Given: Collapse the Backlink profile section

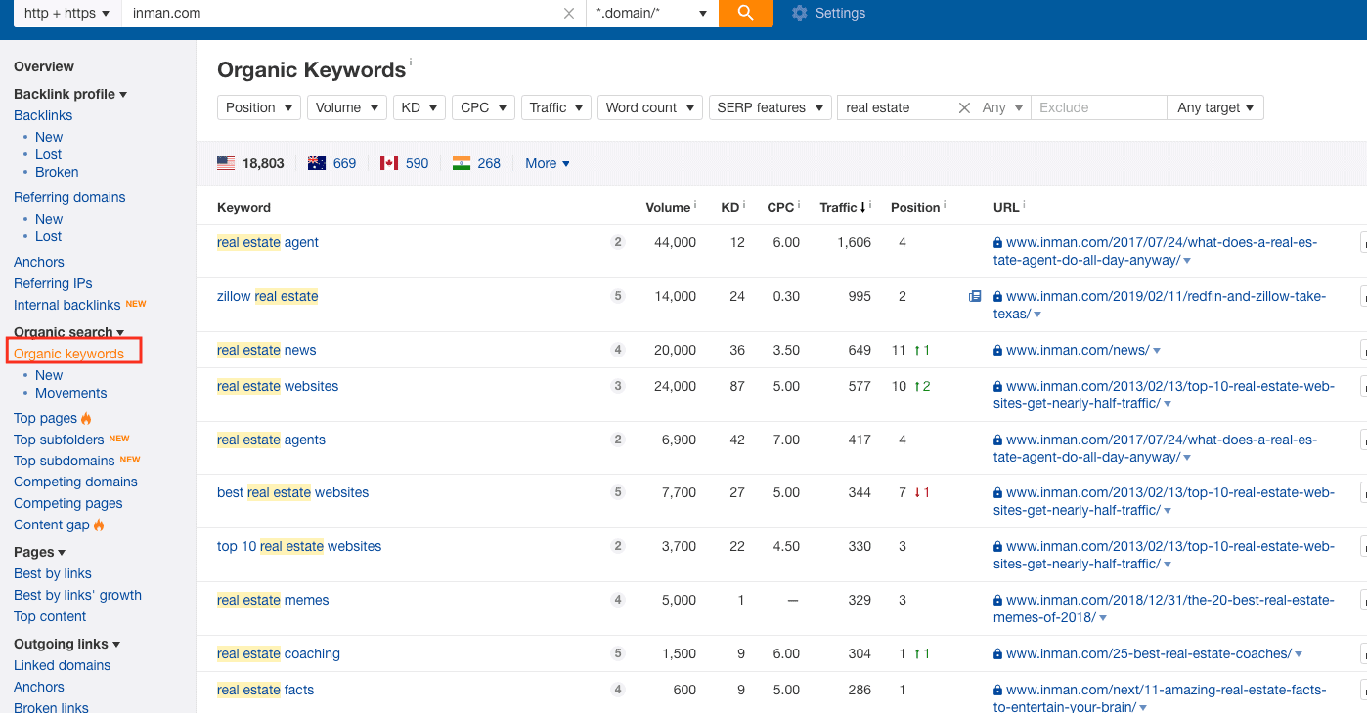Looking at the screenshot, I should point(70,94).
